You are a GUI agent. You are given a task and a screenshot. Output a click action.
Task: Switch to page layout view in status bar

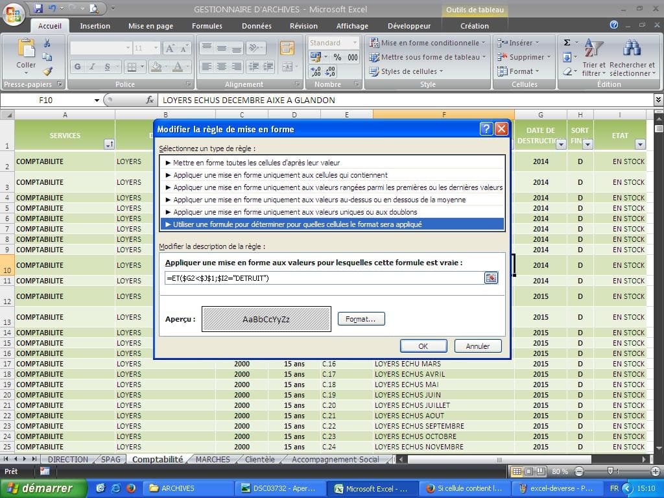[528, 471]
